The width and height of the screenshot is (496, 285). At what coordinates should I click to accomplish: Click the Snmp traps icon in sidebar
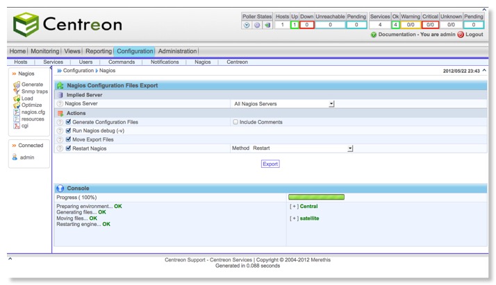pos(17,92)
